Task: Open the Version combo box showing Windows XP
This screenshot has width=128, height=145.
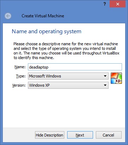Action: tap(68, 85)
